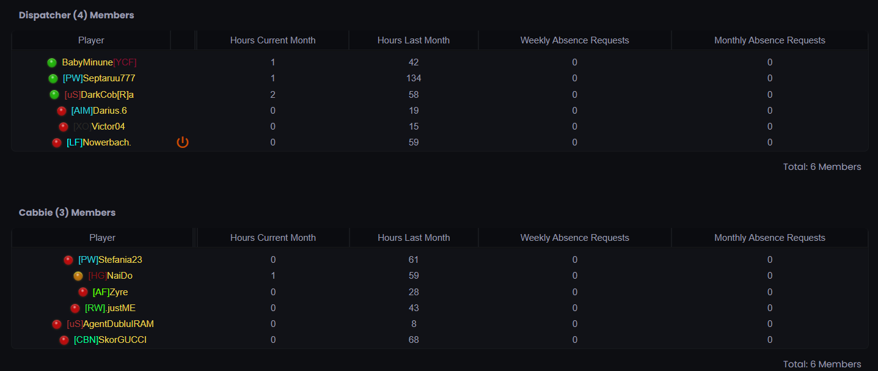Viewport: 878px width, 371px height.
Task: Click the orange power icon beside Nowerbach
Action: point(183,142)
